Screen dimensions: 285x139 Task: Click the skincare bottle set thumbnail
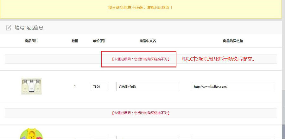click(x=31, y=86)
